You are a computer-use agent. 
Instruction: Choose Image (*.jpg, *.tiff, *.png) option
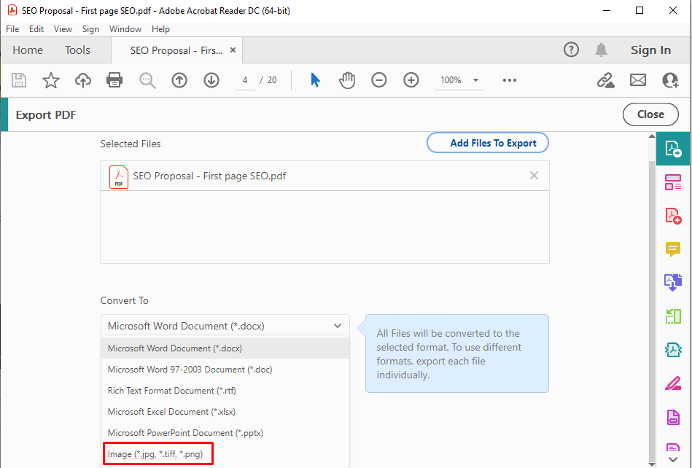[225, 454]
